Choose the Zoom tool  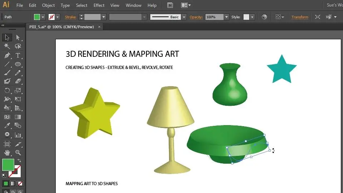click(18, 153)
